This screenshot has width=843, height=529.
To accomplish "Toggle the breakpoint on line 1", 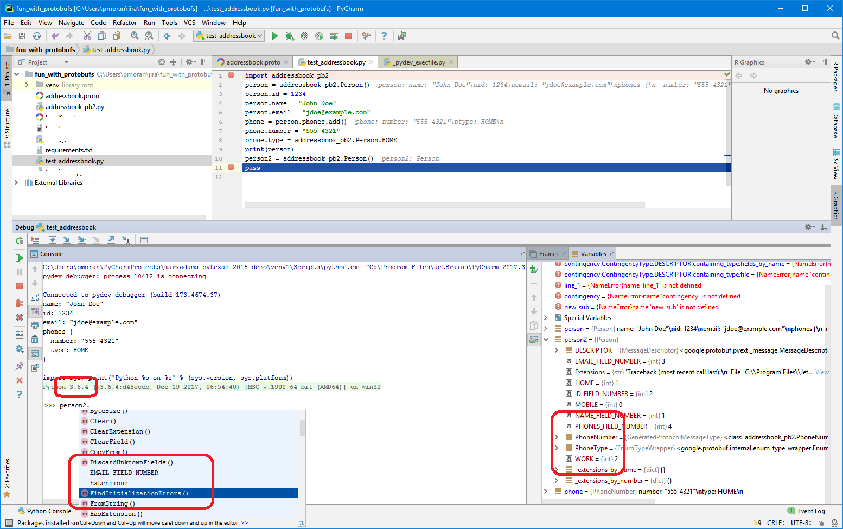I will pyautogui.click(x=232, y=75).
